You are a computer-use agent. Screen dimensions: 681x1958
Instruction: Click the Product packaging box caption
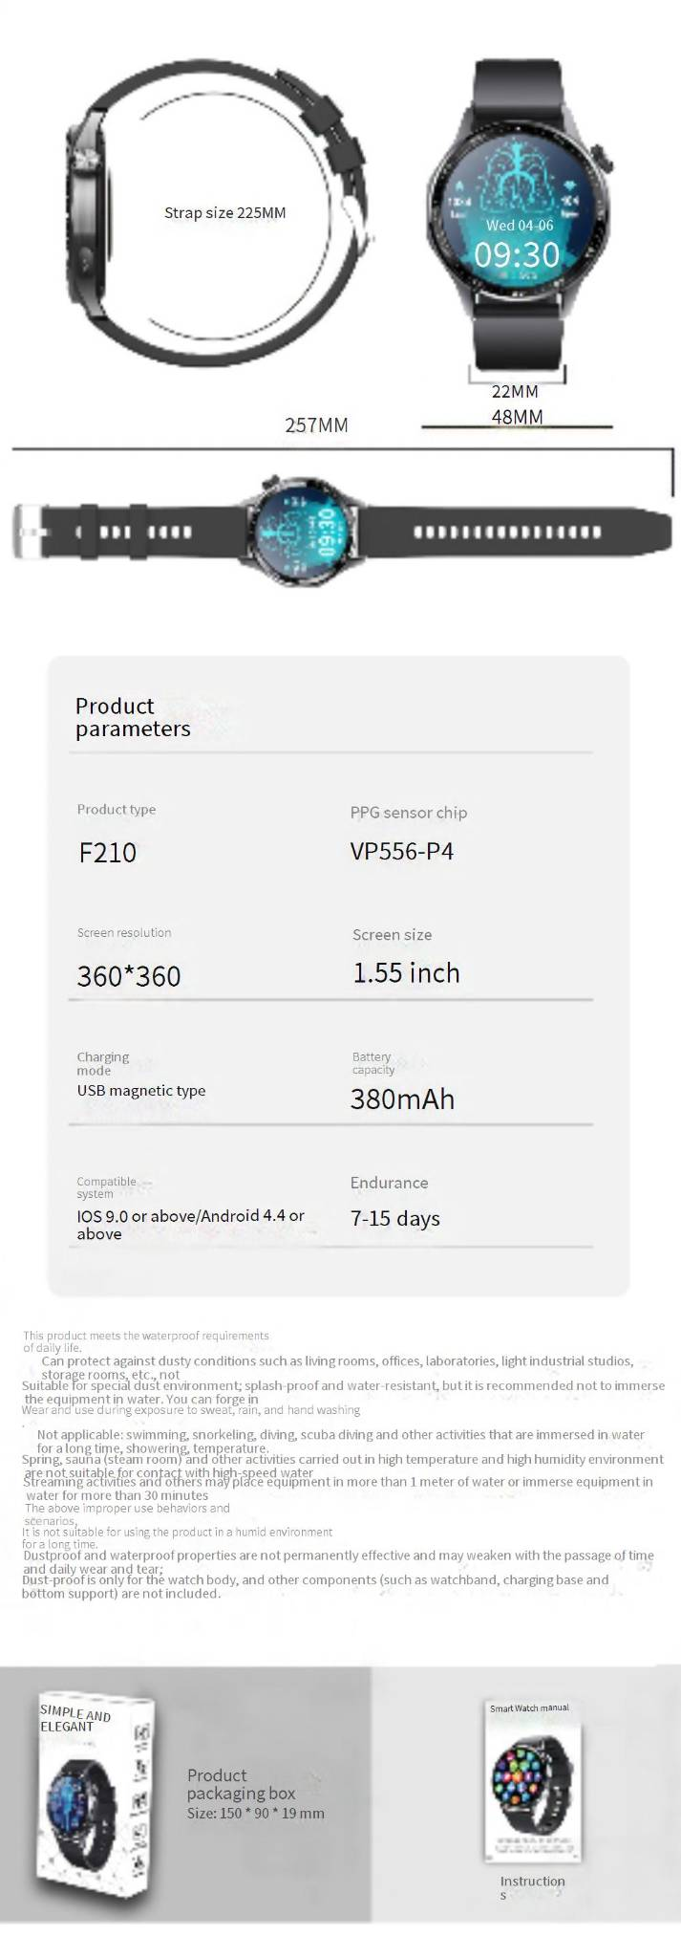pos(241,1784)
